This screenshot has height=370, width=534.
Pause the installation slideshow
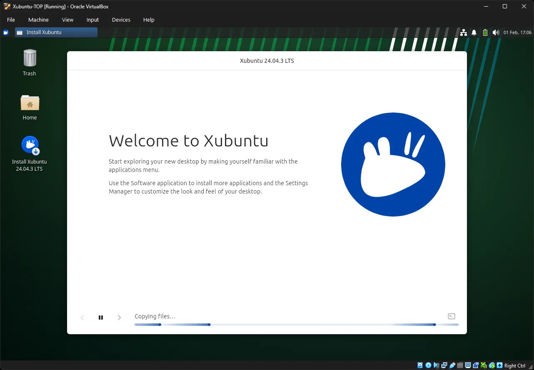click(x=100, y=317)
